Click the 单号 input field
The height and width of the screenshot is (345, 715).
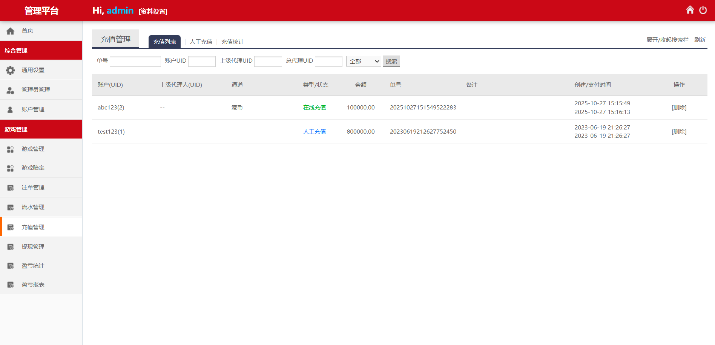[135, 61]
